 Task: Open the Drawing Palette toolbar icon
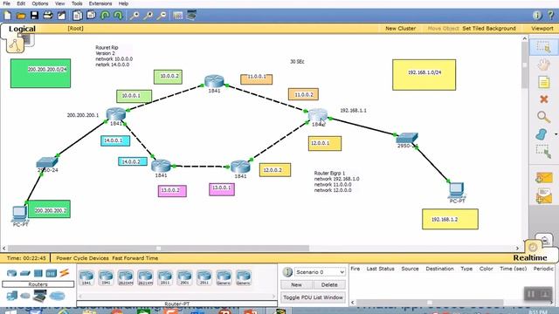(x=177, y=16)
